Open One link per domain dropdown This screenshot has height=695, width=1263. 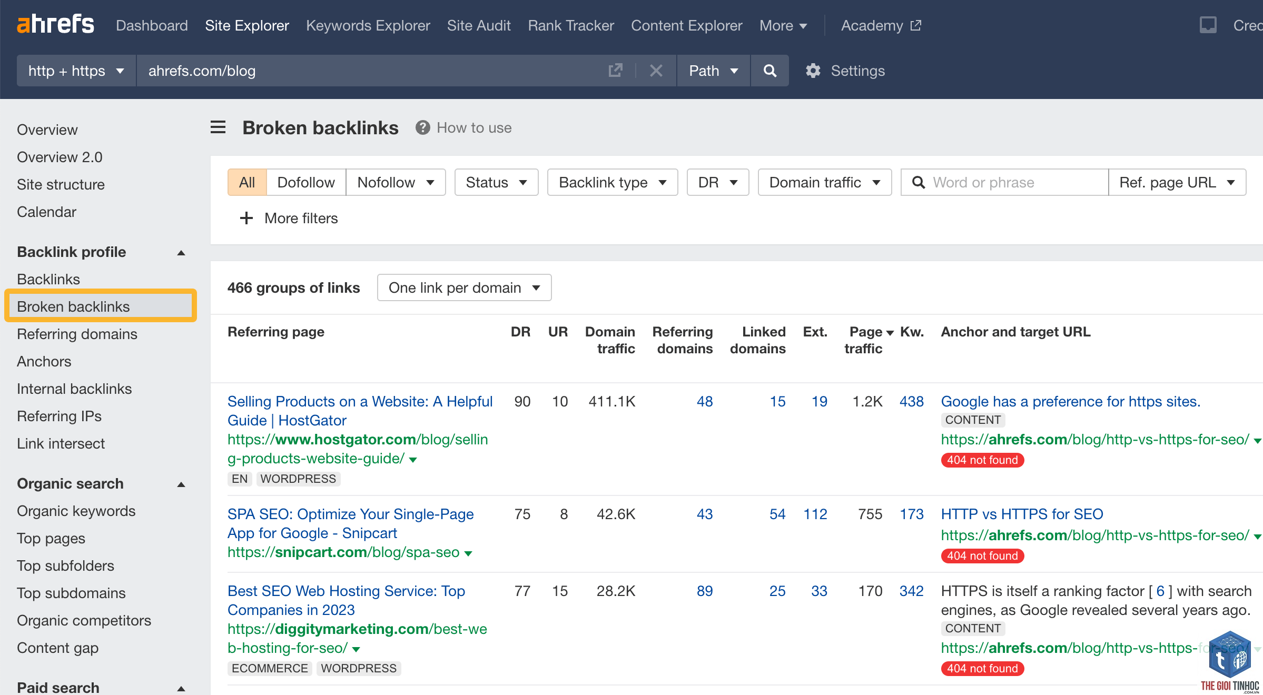coord(464,287)
